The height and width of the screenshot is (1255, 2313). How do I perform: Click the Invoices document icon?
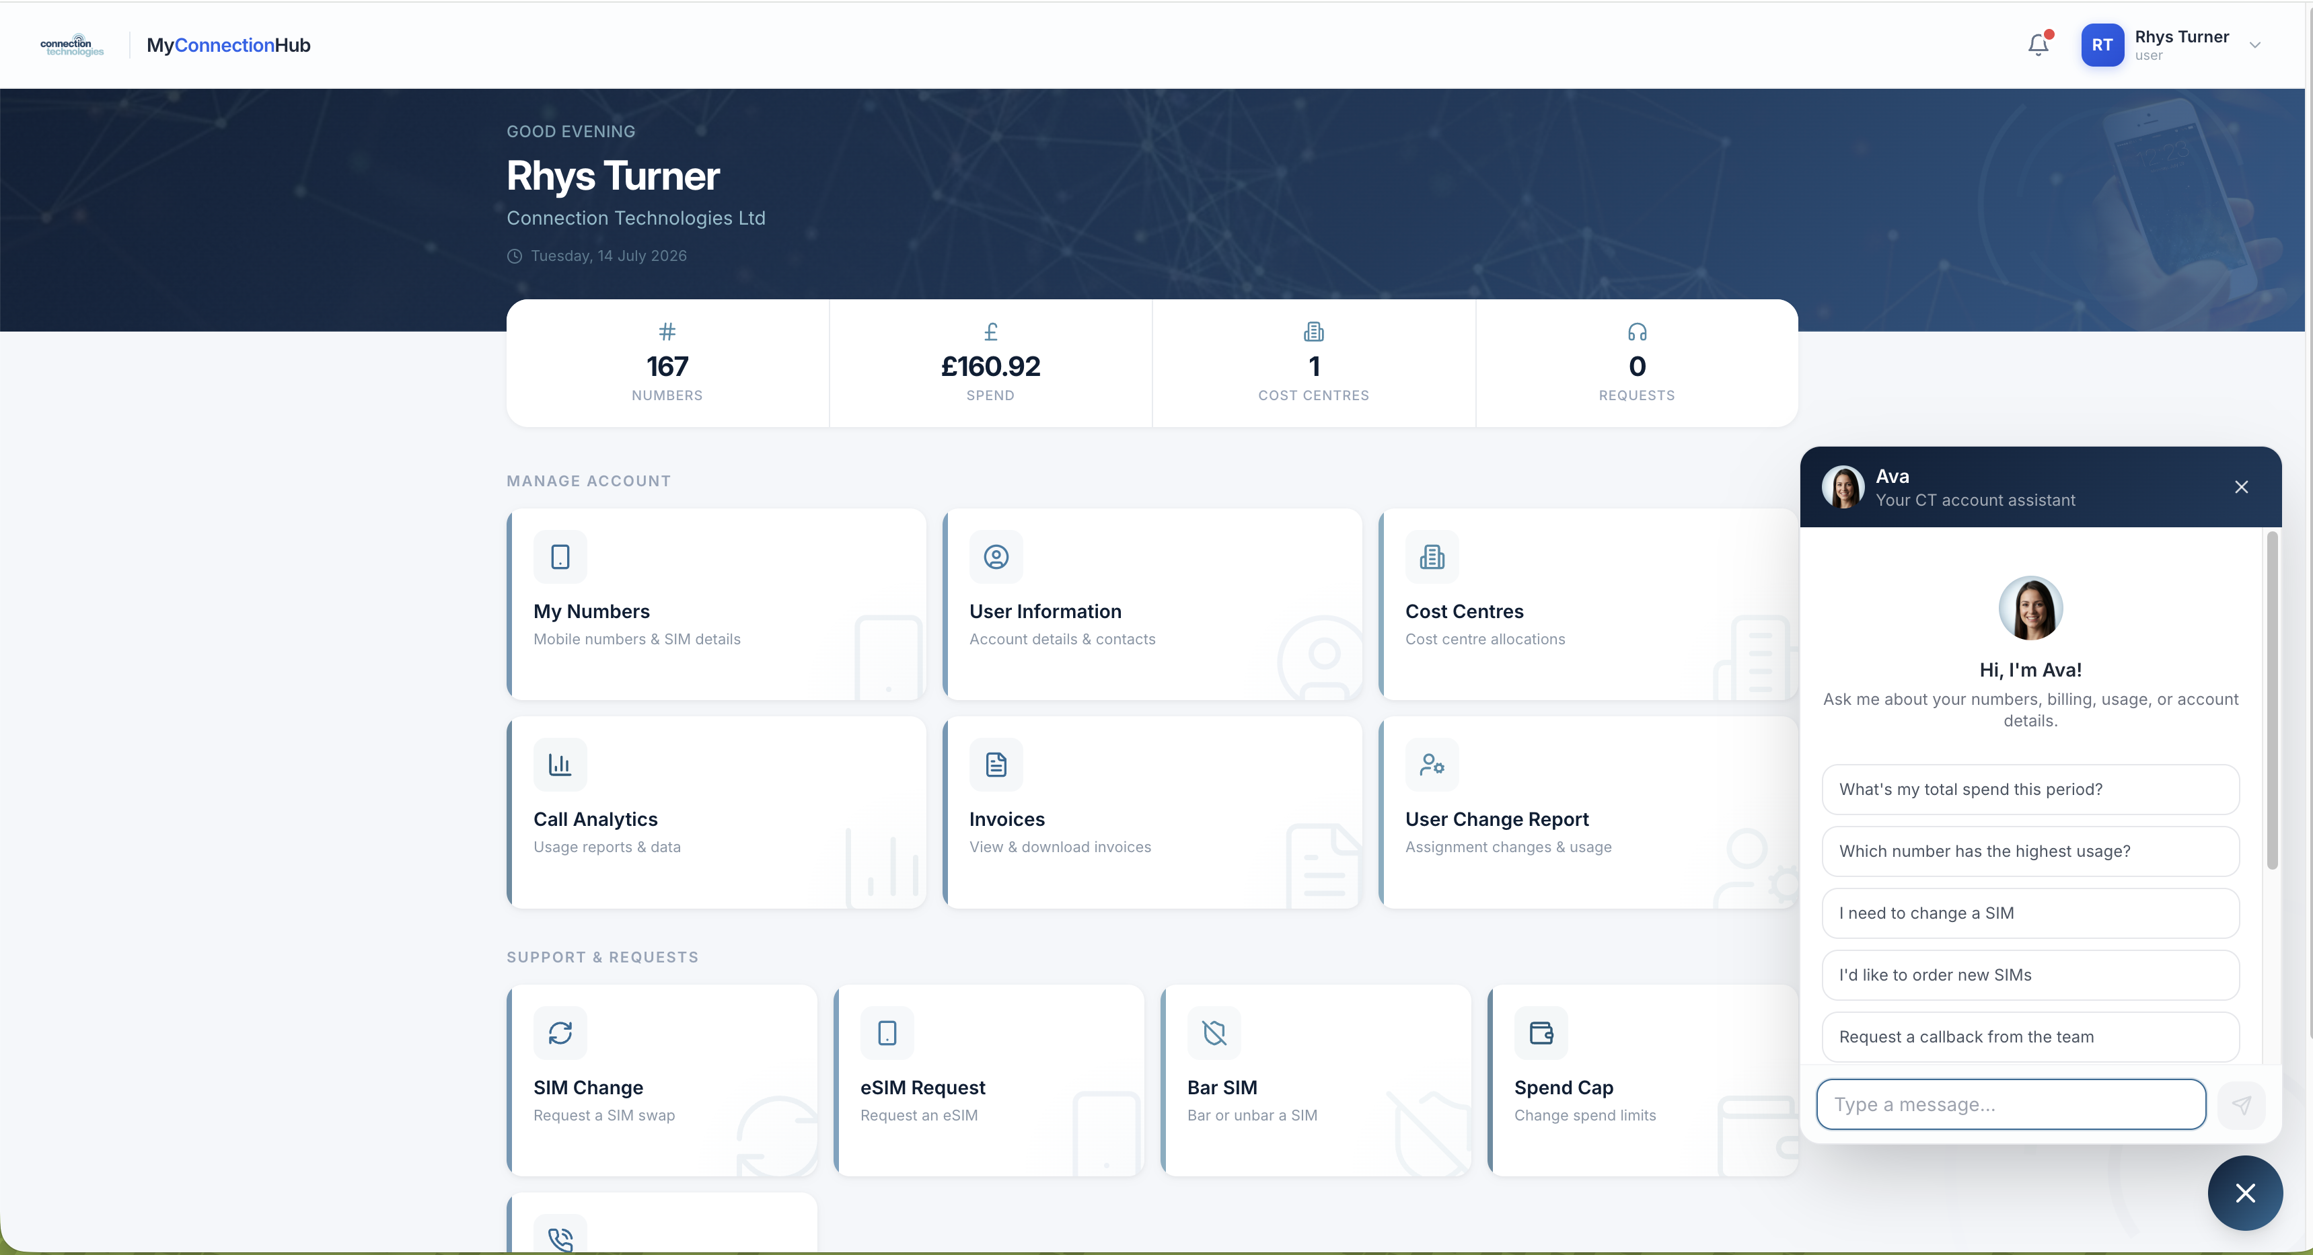coord(996,764)
